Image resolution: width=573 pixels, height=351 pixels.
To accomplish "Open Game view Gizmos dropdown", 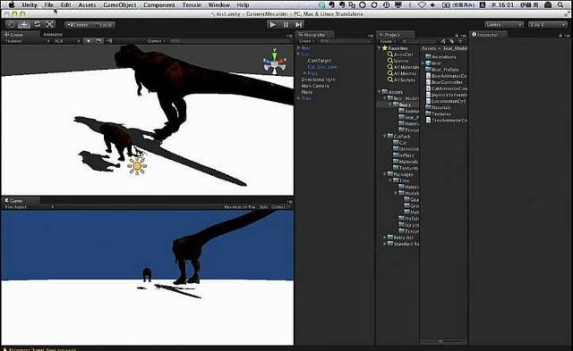I will point(280,206).
